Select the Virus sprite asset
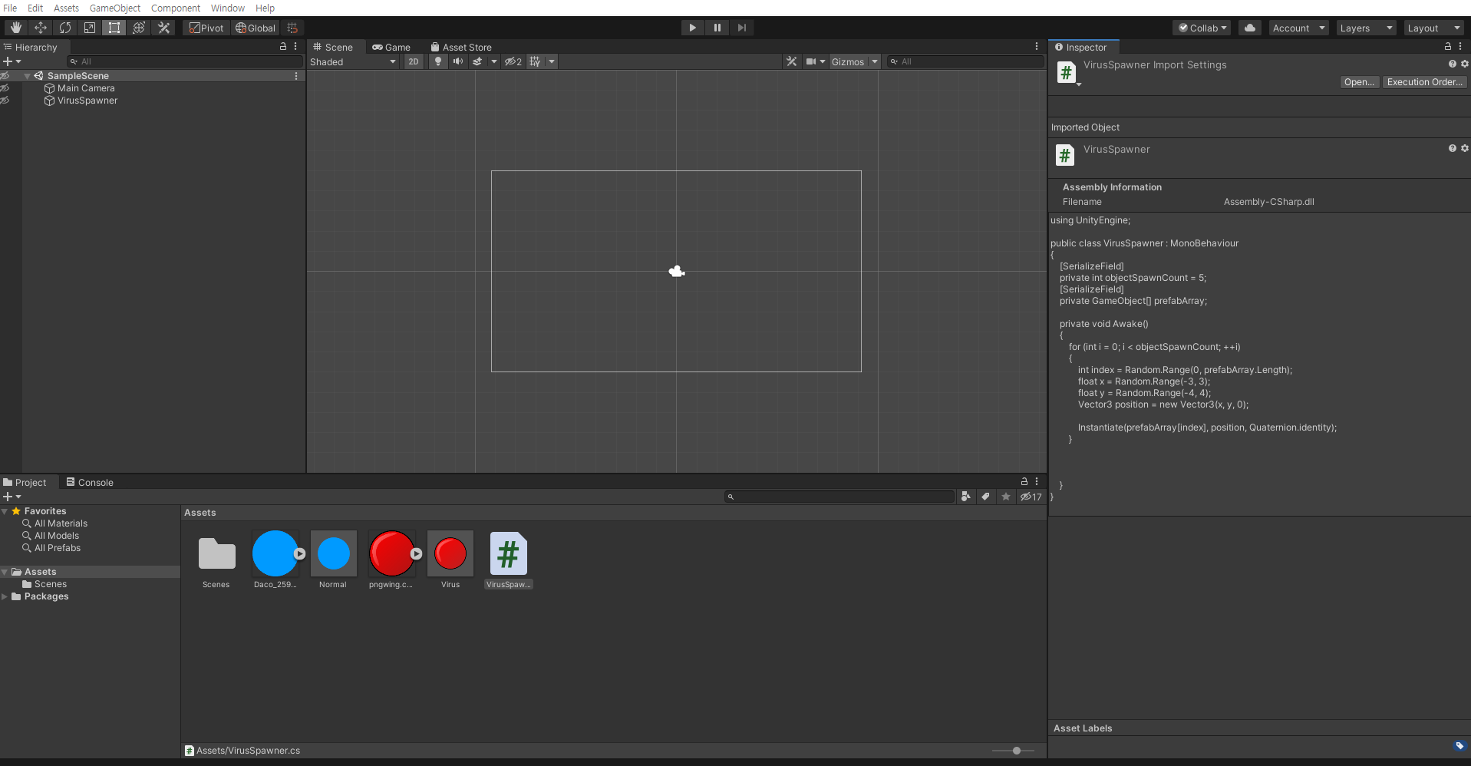Viewport: 1471px width, 766px height. (450, 560)
